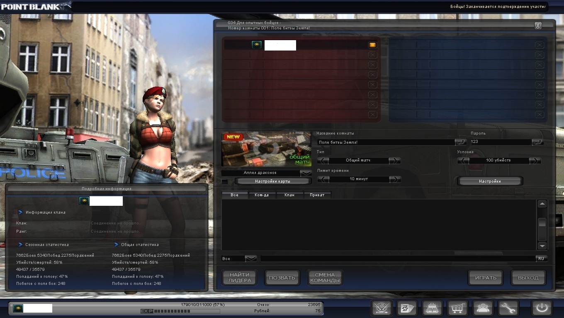564x318 pixels.
Task: Toggle the RU chat language button
Action: (x=541, y=258)
